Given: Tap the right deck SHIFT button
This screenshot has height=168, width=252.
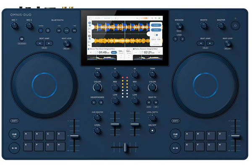Looking at the screenshot, I should pyautogui.click(x=175, y=121).
